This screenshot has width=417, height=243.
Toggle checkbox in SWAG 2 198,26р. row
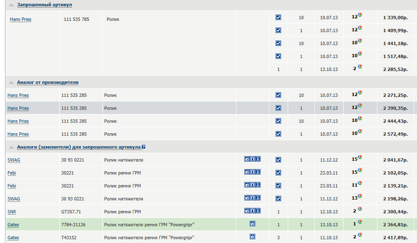click(278, 199)
